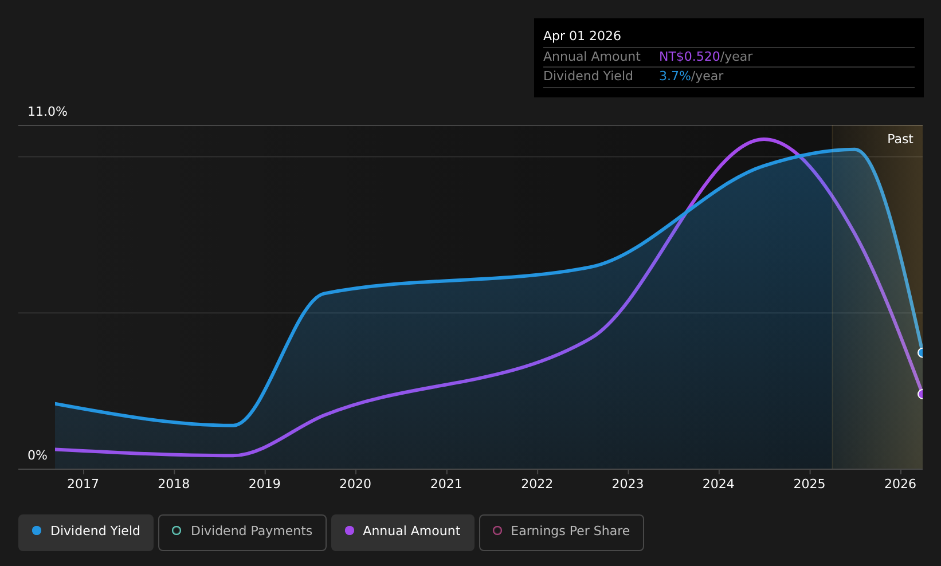
Task: Select the purple Annual Amount endpoint marker
Action: [x=922, y=394]
